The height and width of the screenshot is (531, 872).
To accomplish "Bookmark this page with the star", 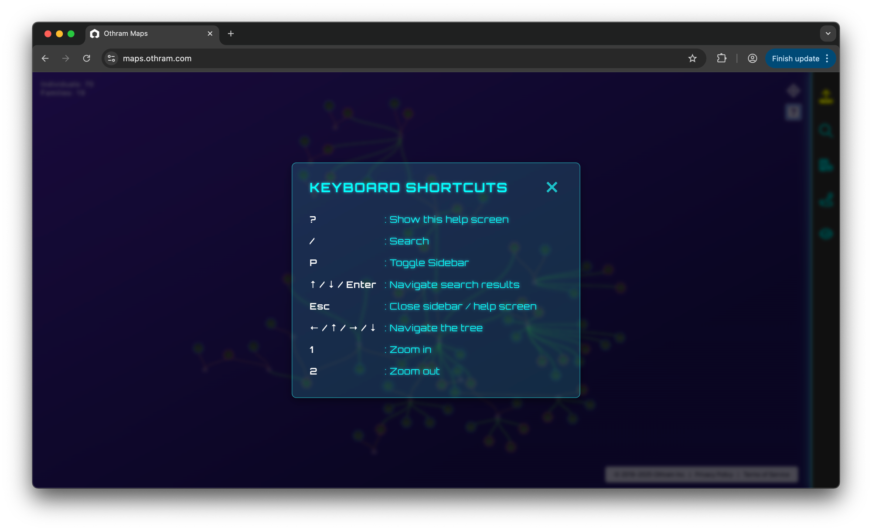I will pyautogui.click(x=692, y=58).
